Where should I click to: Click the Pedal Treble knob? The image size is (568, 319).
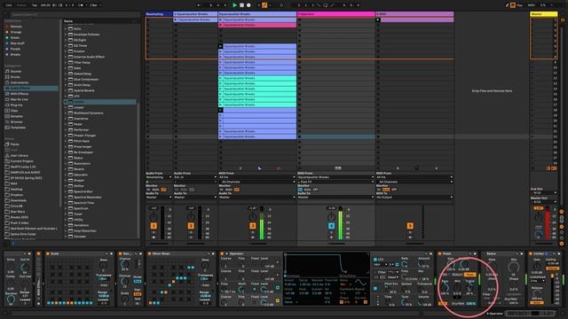pos(469,288)
